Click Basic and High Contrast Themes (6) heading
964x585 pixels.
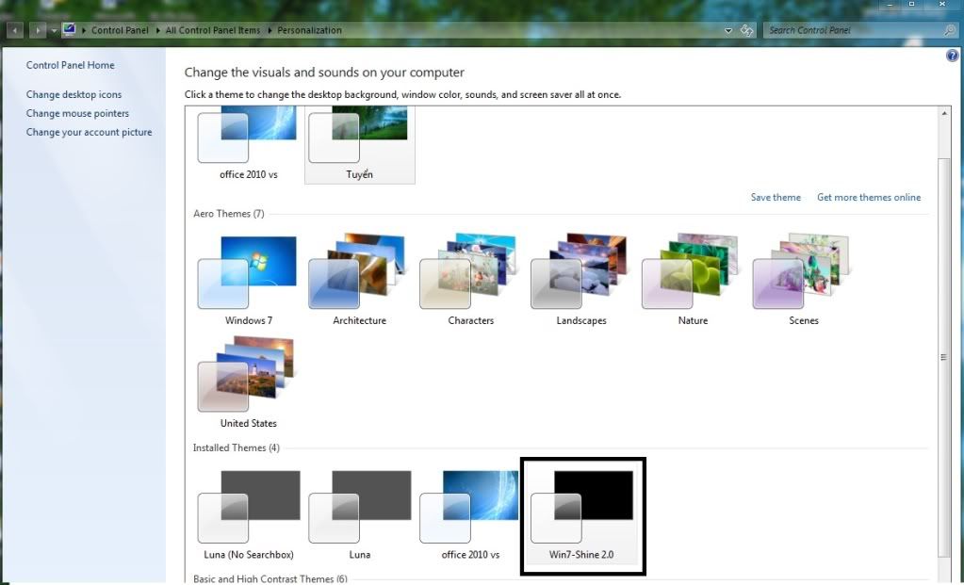coord(270,578)
